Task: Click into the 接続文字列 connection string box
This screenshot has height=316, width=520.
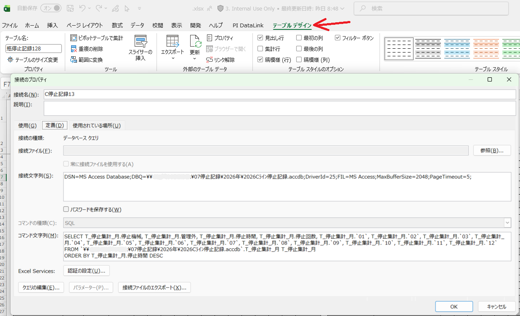Action: click(287, 187)
